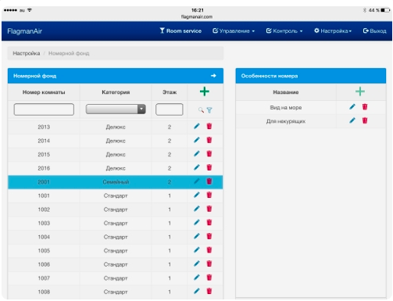
Task: Edit room 2016 with pencil icon
Action: tap(197, 167)
